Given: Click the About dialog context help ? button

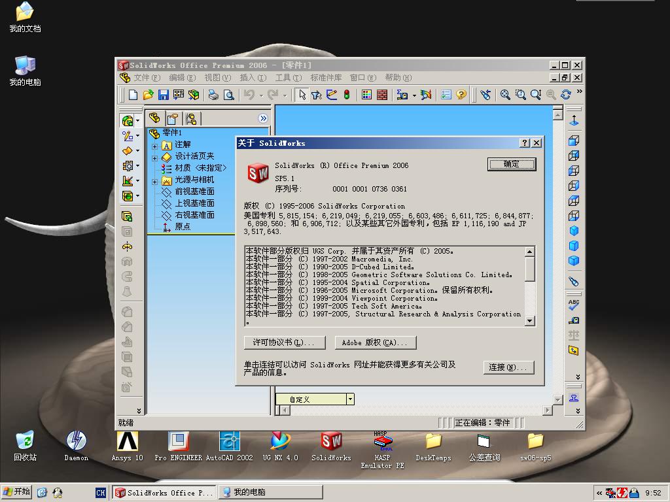Looking at the screenshot, I should [525, 143].
